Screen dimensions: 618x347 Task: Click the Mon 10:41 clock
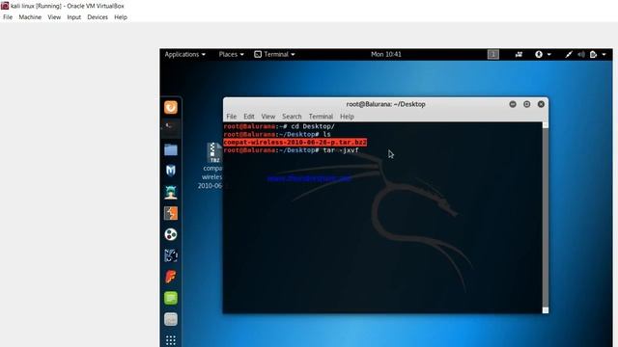click(386, 54)
